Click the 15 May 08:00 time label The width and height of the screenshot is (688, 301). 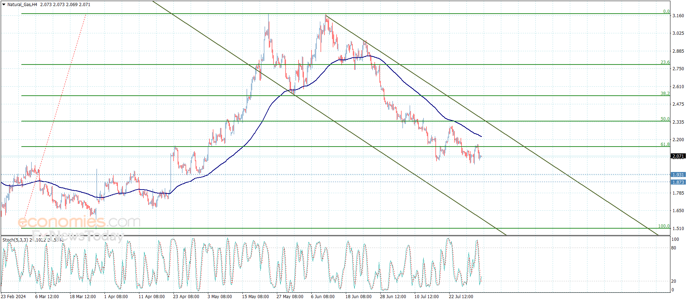click(x=255, y=296)
